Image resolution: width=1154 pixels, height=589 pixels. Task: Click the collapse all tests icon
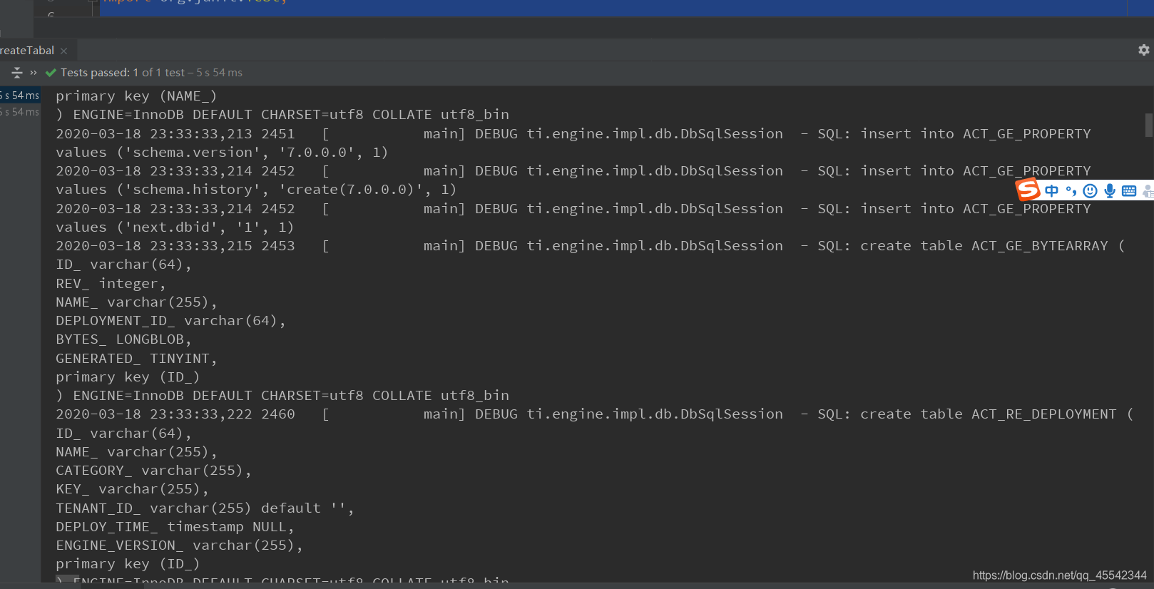pos(17,72)
